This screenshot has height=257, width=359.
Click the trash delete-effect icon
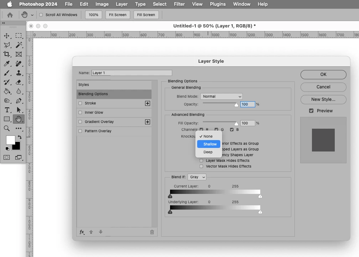point(152,232)
